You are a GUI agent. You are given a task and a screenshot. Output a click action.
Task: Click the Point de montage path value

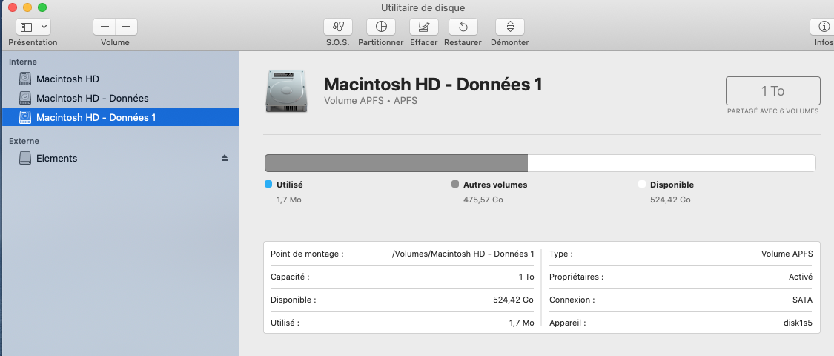coord(463,254)
